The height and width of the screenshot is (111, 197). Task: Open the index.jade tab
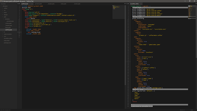63,4
